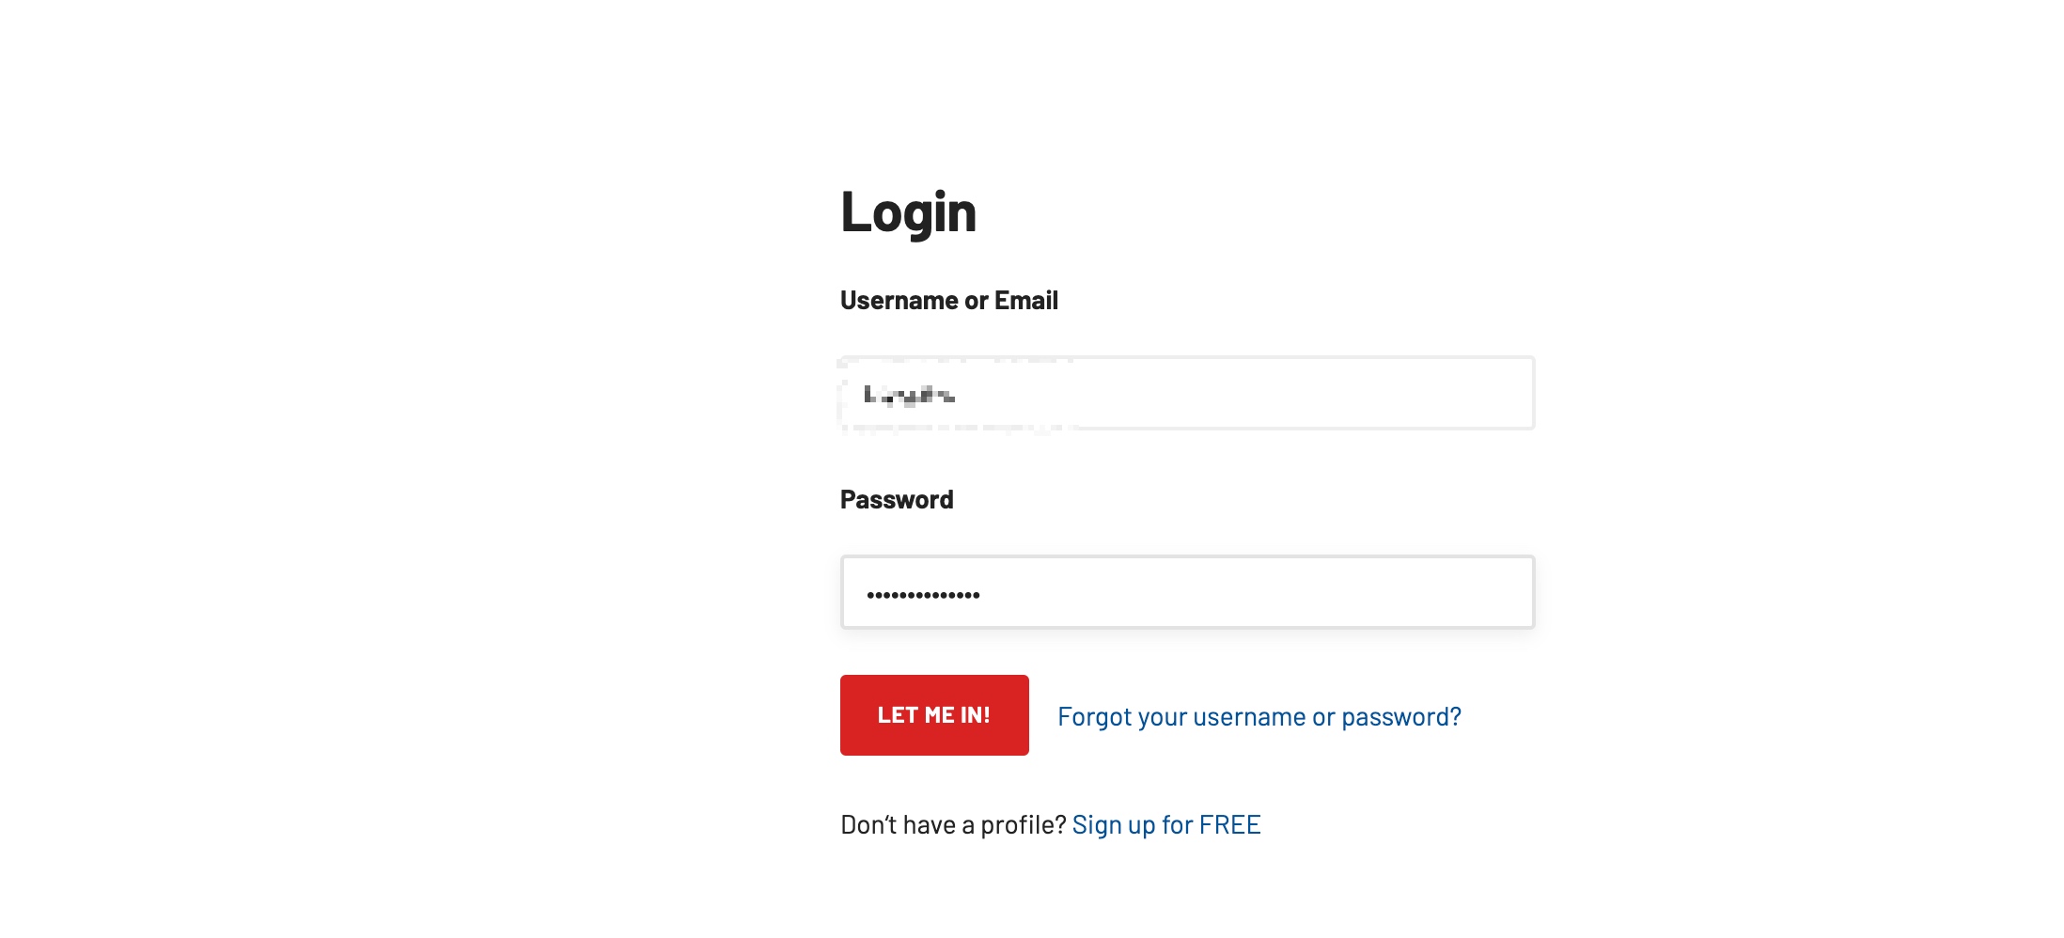2064x938 pixels.
Task: Focus the Password input field
Action: point(1187,592)
